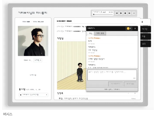The image size is (157, 119).
Task: Click the profile photo
Action: click(33, 41)
